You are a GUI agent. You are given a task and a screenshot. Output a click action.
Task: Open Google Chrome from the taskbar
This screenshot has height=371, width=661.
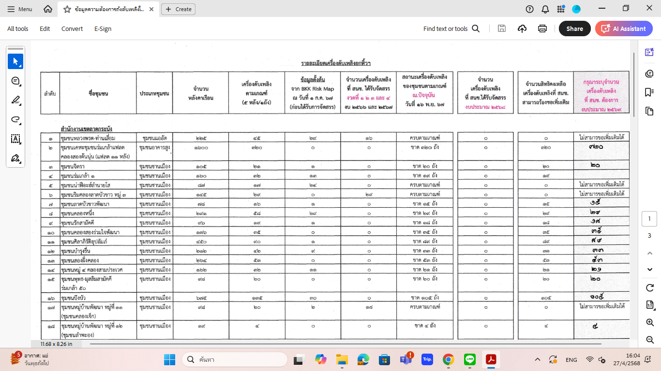tap(449, 359)
